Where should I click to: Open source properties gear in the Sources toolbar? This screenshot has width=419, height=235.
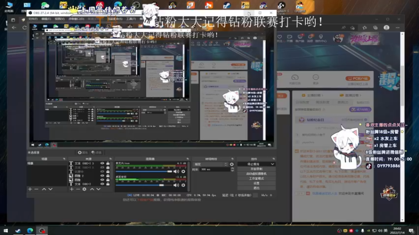[x=84, y=189]
